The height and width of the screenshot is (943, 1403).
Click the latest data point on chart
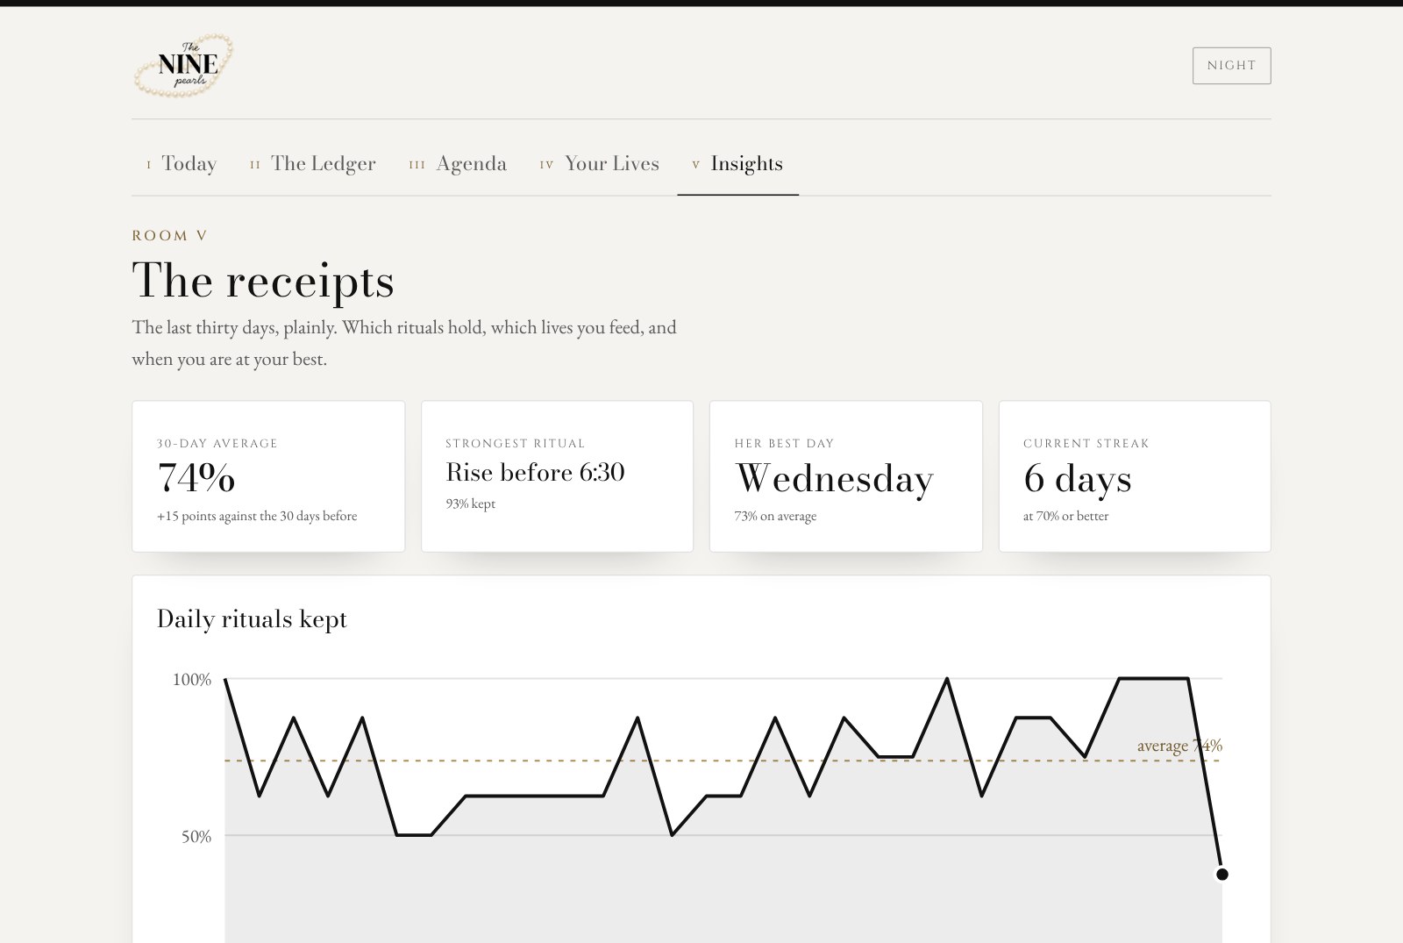click(1221, 875)
